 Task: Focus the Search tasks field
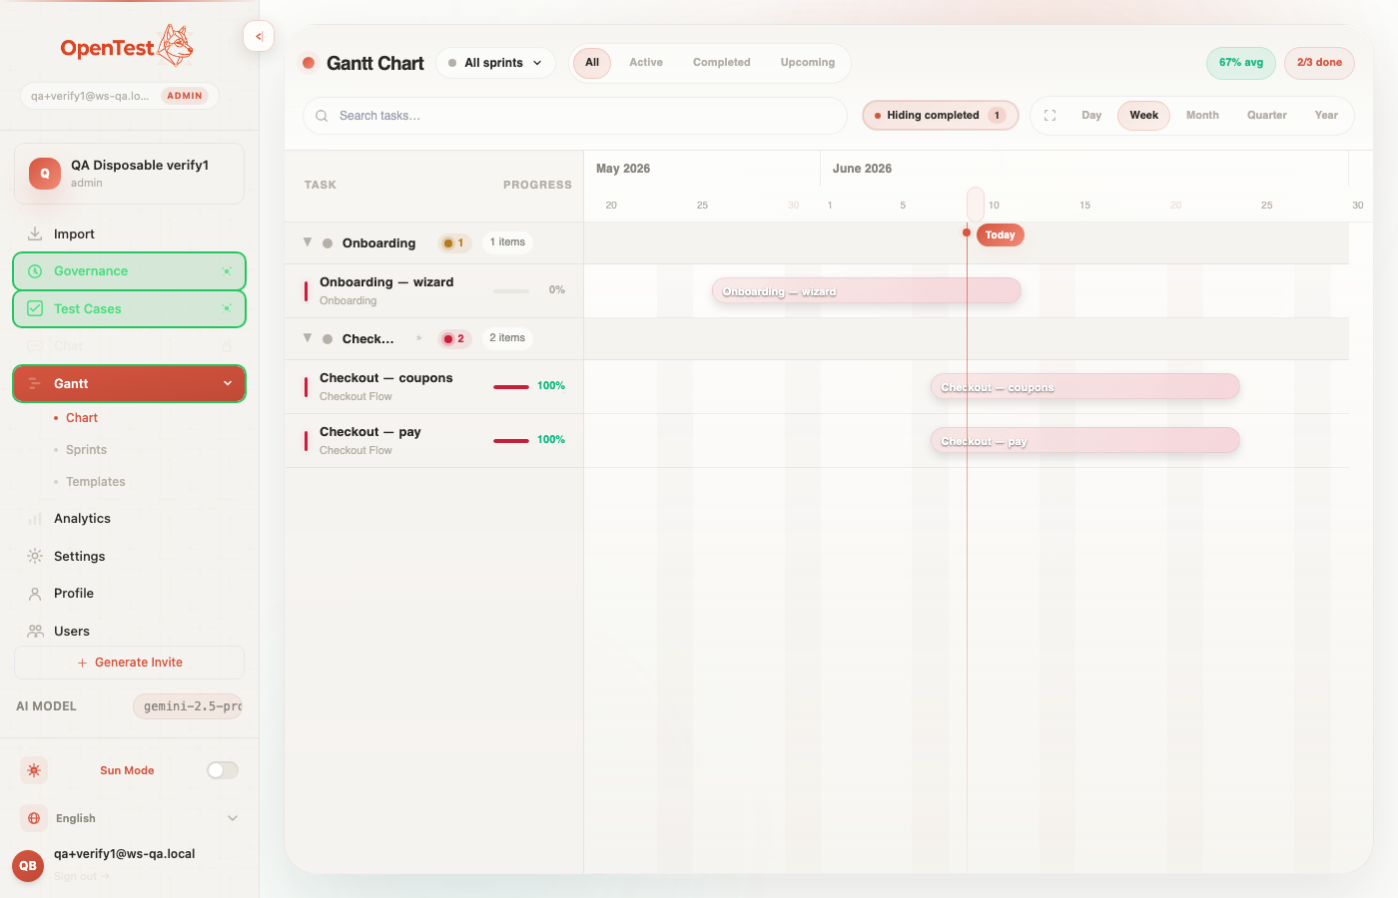[575, 116]
